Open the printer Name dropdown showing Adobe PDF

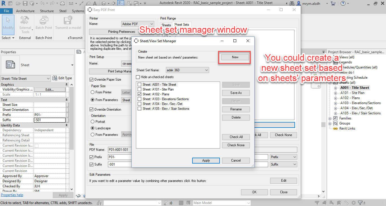tap(138, 24)
